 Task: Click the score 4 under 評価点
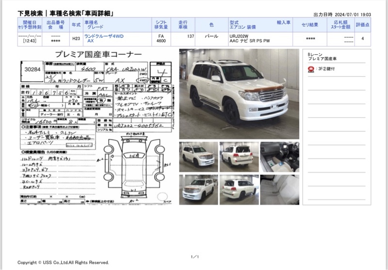click(363, 39)
